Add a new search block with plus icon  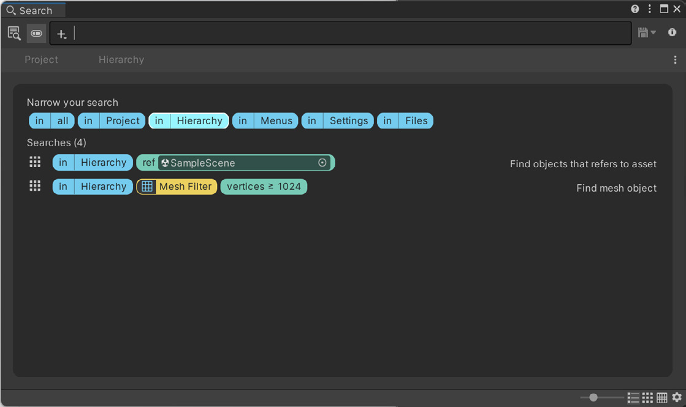coord(62,34)
